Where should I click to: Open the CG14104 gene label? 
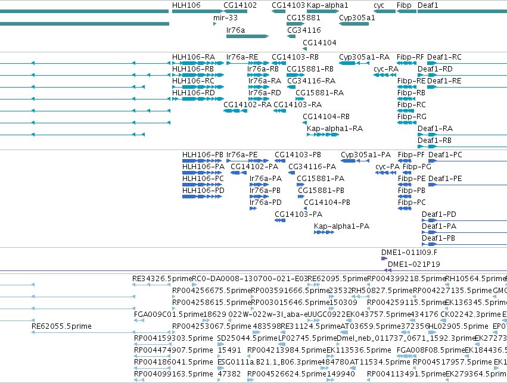pos(319,43)
